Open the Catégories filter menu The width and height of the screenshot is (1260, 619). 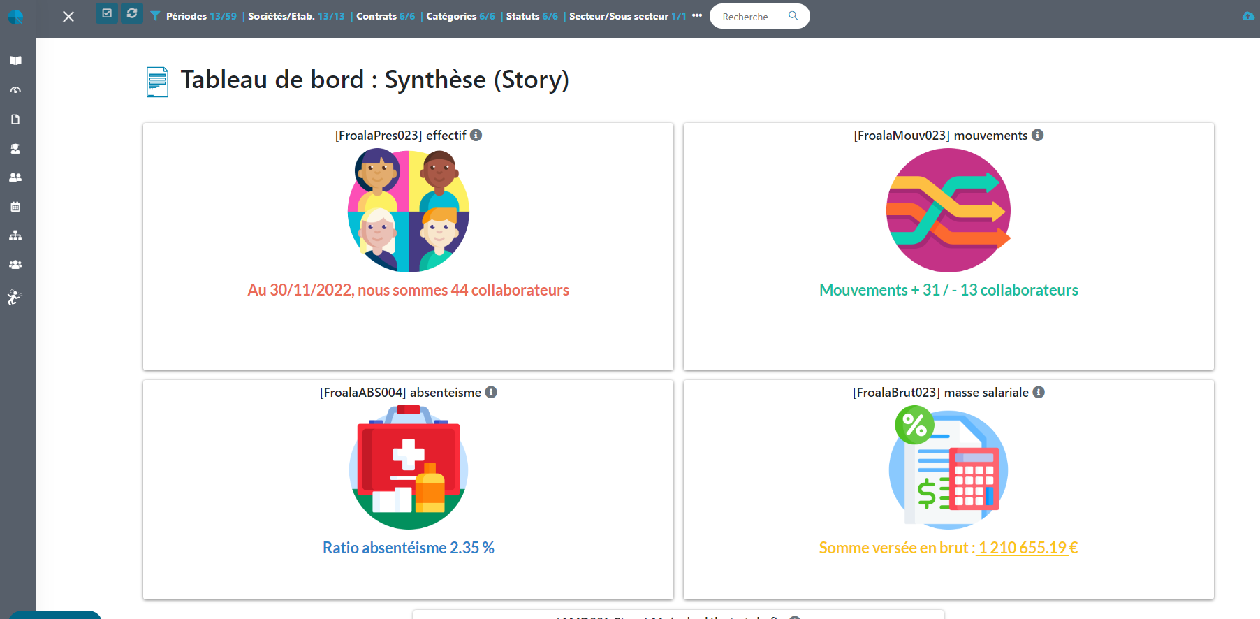coord(460,16)
